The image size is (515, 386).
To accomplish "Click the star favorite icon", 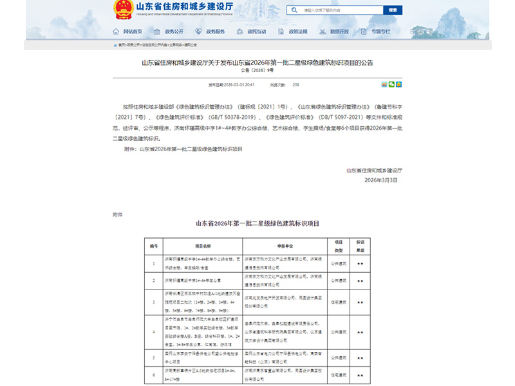I will (x=400, y=84).
